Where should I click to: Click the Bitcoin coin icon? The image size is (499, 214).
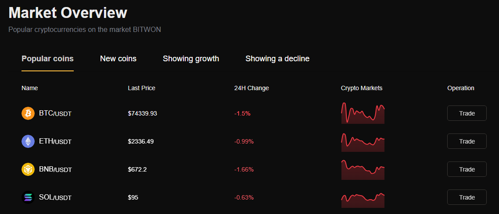(28, 113)
